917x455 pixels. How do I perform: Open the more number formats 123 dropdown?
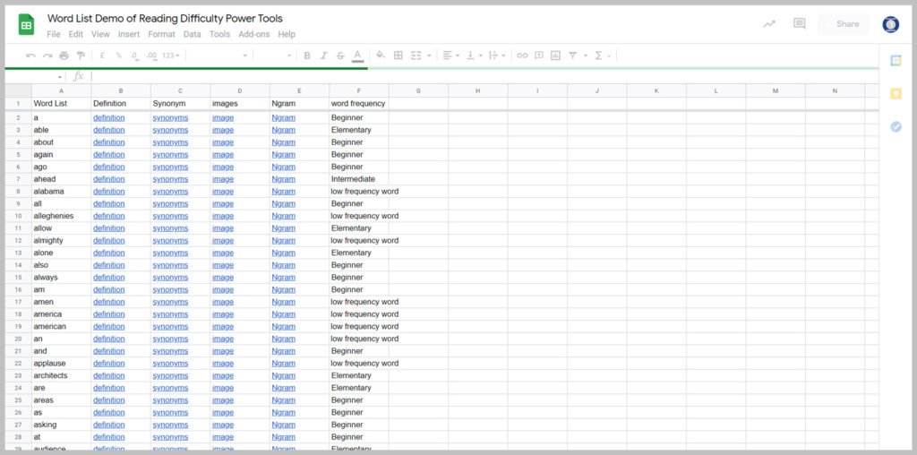pos(171,56)
